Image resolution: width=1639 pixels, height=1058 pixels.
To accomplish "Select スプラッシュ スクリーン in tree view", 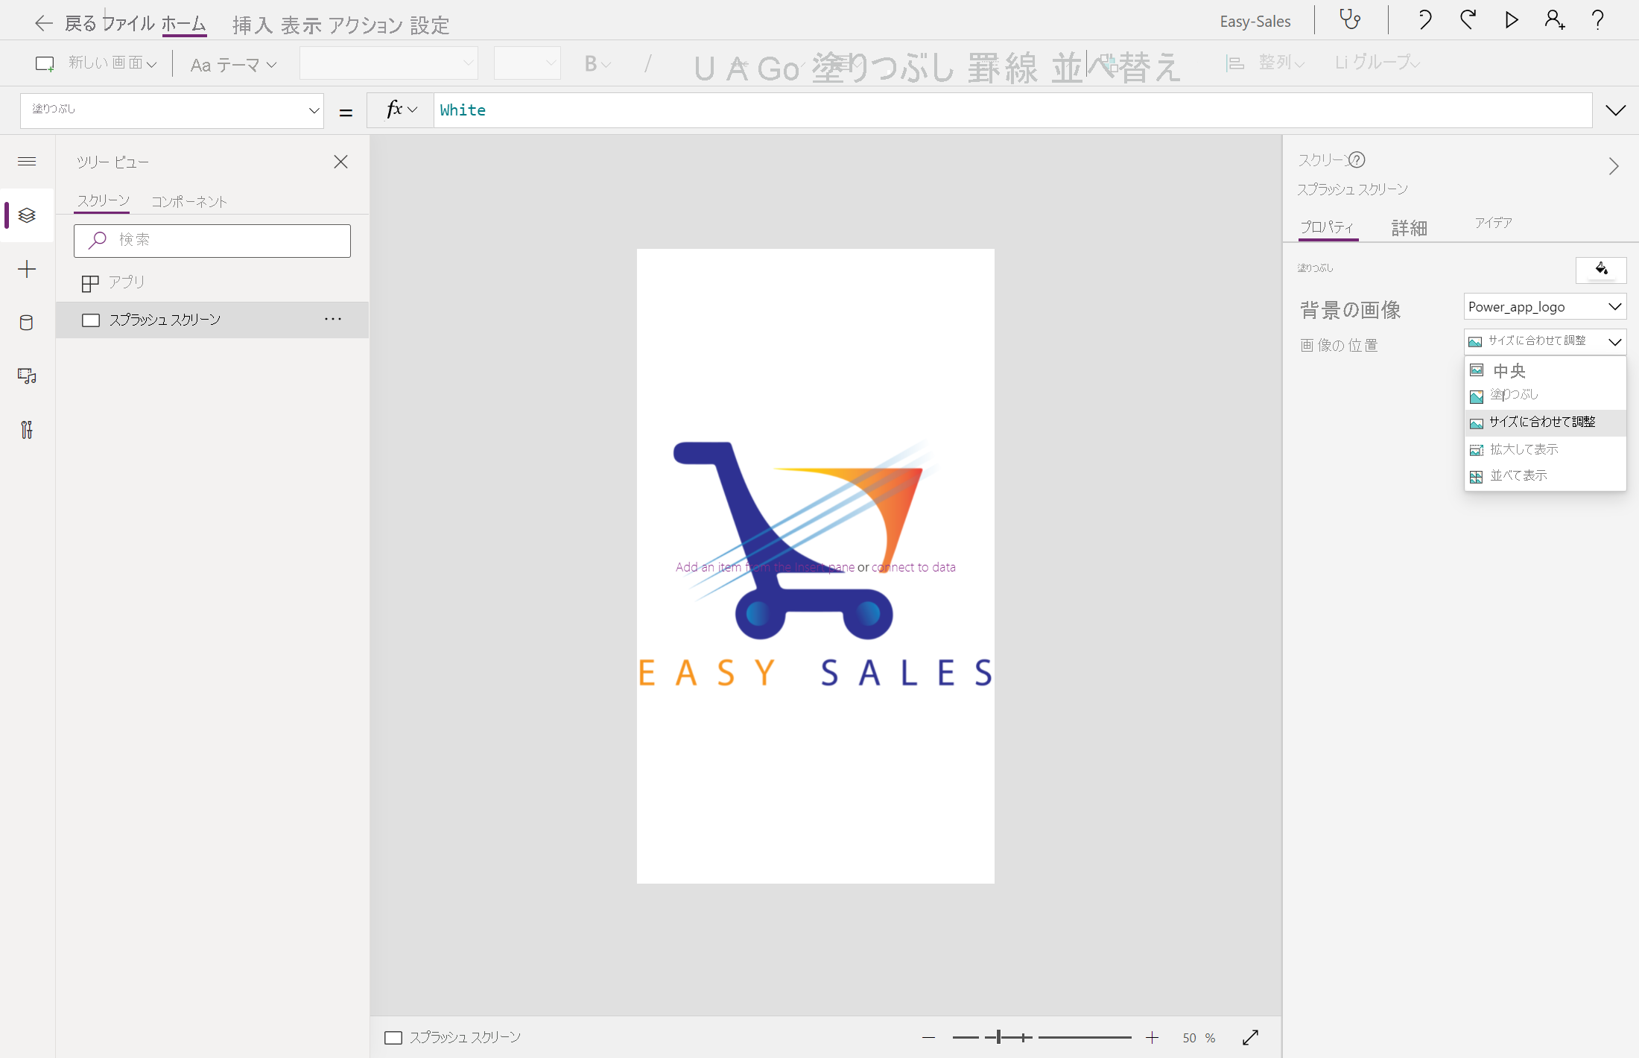I will click(x=212, y=320).
